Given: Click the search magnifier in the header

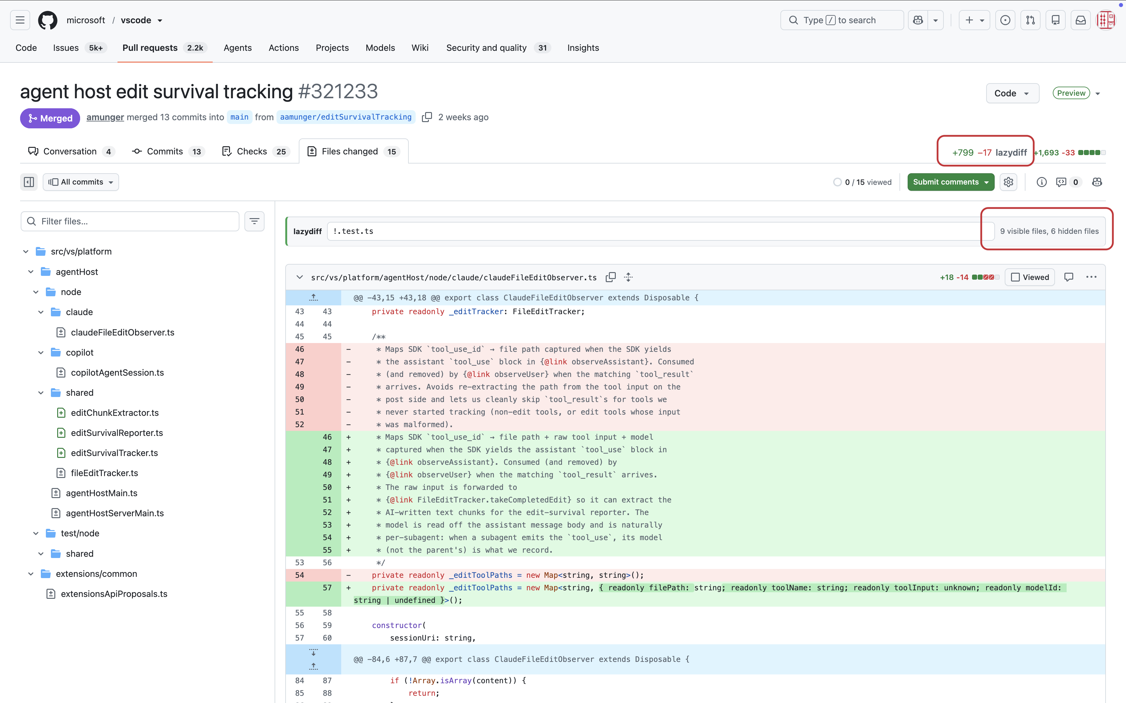Looking at the screenshot, I should 793,20.
